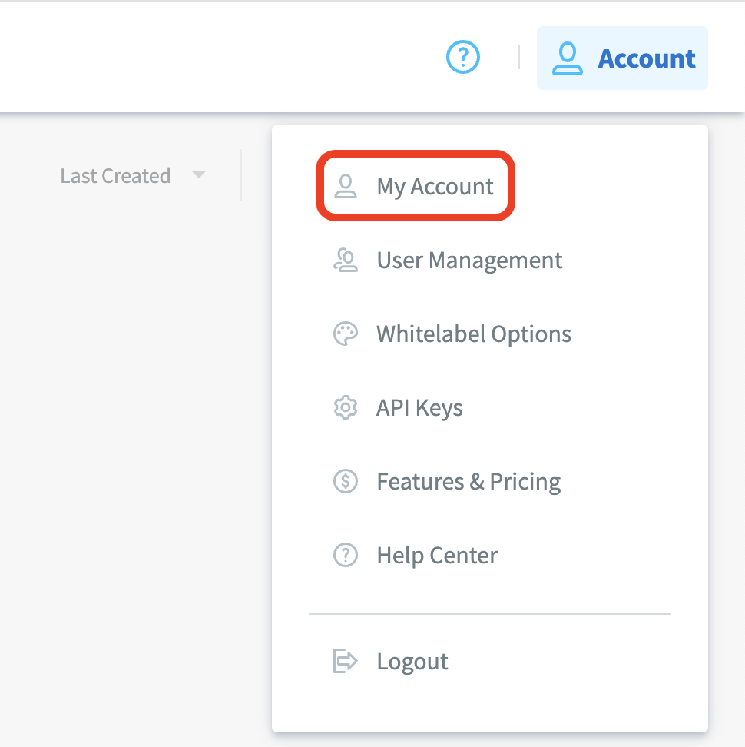Select API Keys menu entry
Image resolution: width=745 pixels, height=747 pixels.
click(x=419, y=408)
